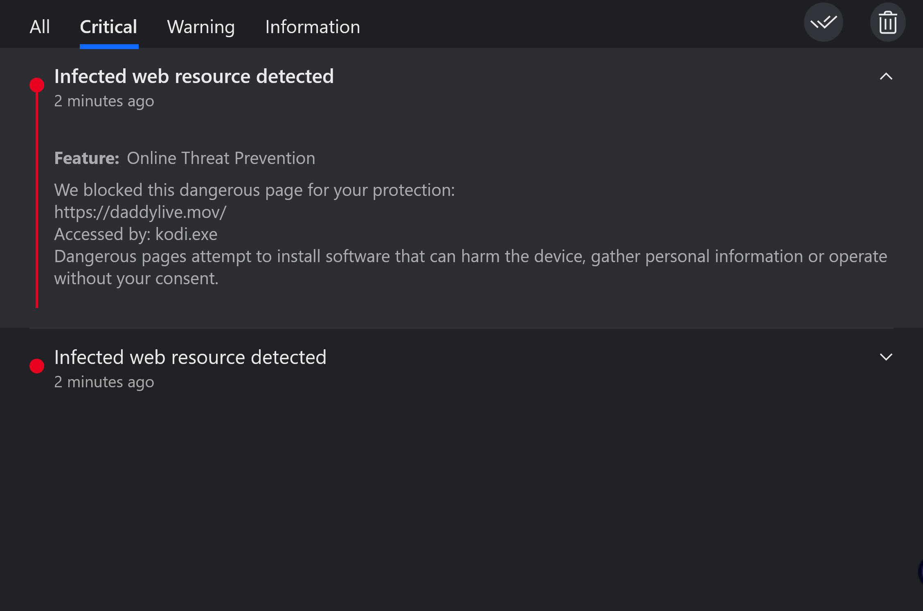
Task: Click the collapsed notification title
Action: 190,357
